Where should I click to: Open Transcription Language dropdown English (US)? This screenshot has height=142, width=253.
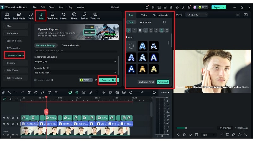pos(75,62)
